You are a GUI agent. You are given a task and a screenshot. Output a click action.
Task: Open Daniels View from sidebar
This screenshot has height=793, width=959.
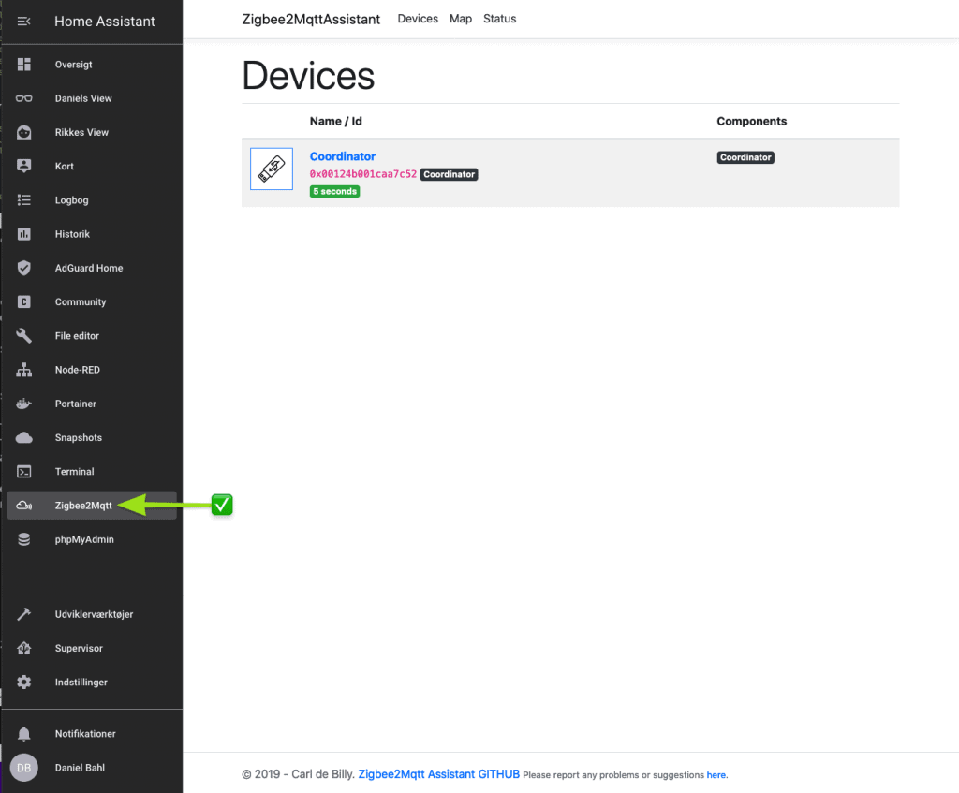(83, 98)
